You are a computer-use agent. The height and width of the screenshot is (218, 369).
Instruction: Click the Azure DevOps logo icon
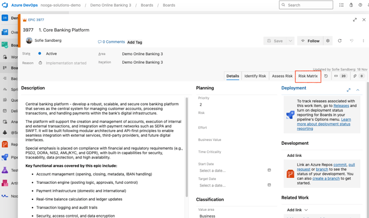click(x=5, y=5)
